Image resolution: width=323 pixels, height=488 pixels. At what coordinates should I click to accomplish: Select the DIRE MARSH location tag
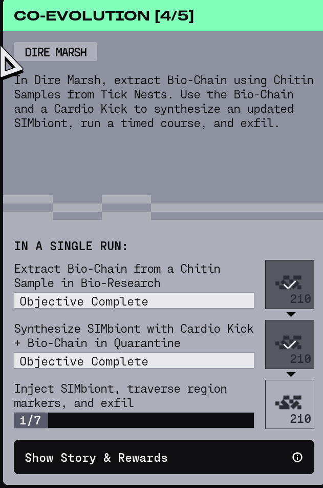55,52
